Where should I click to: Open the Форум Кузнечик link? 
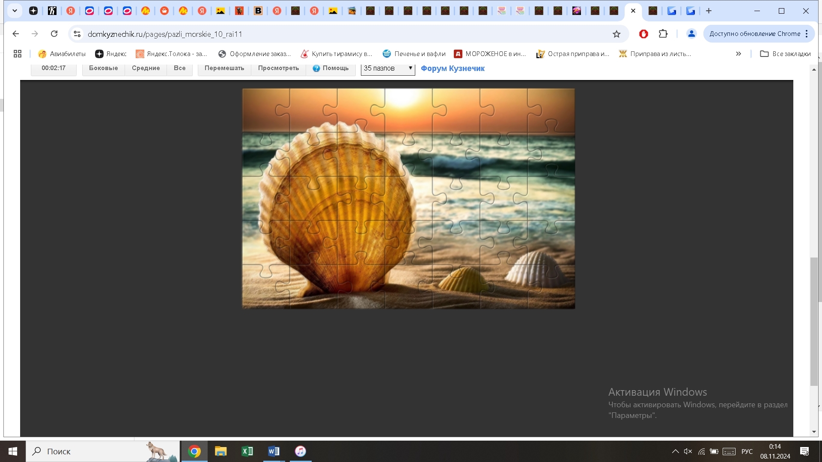453,68
